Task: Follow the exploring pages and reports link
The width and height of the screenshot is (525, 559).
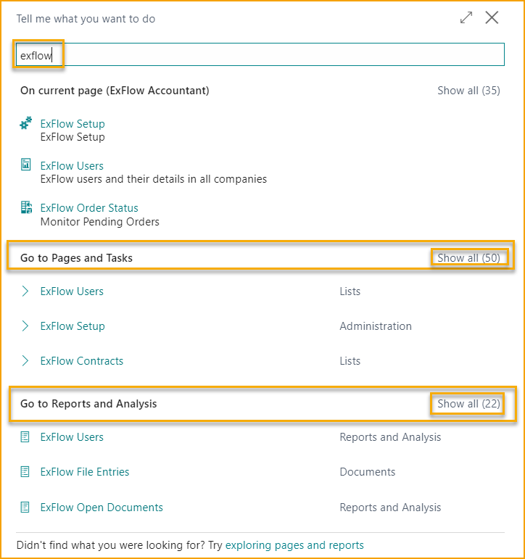Action: tap(294, 545)
